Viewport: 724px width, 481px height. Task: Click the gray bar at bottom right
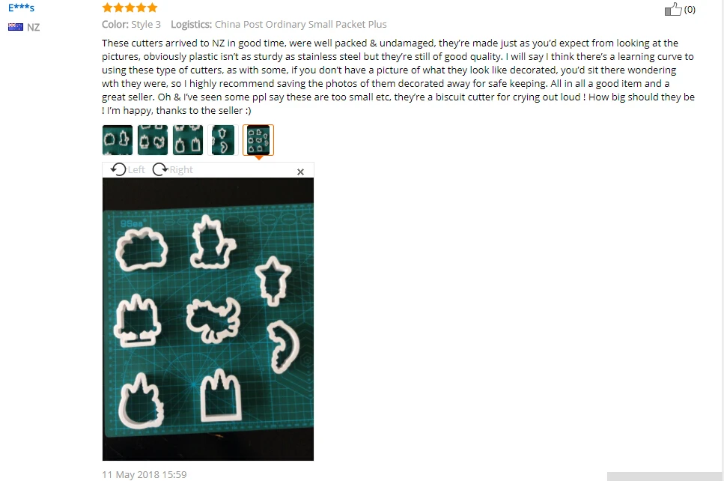(x=665, y=477)
